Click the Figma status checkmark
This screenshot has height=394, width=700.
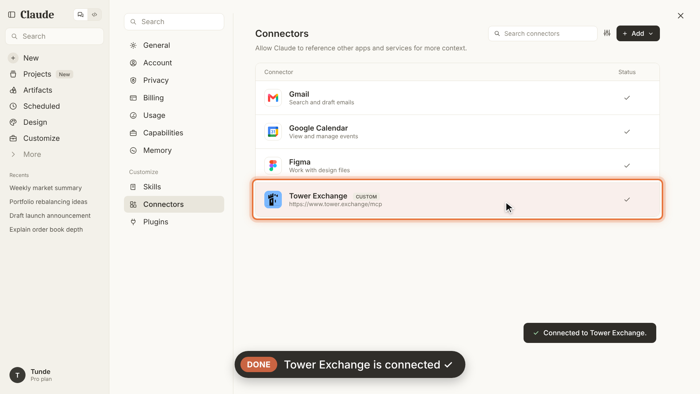pos(627,166)
